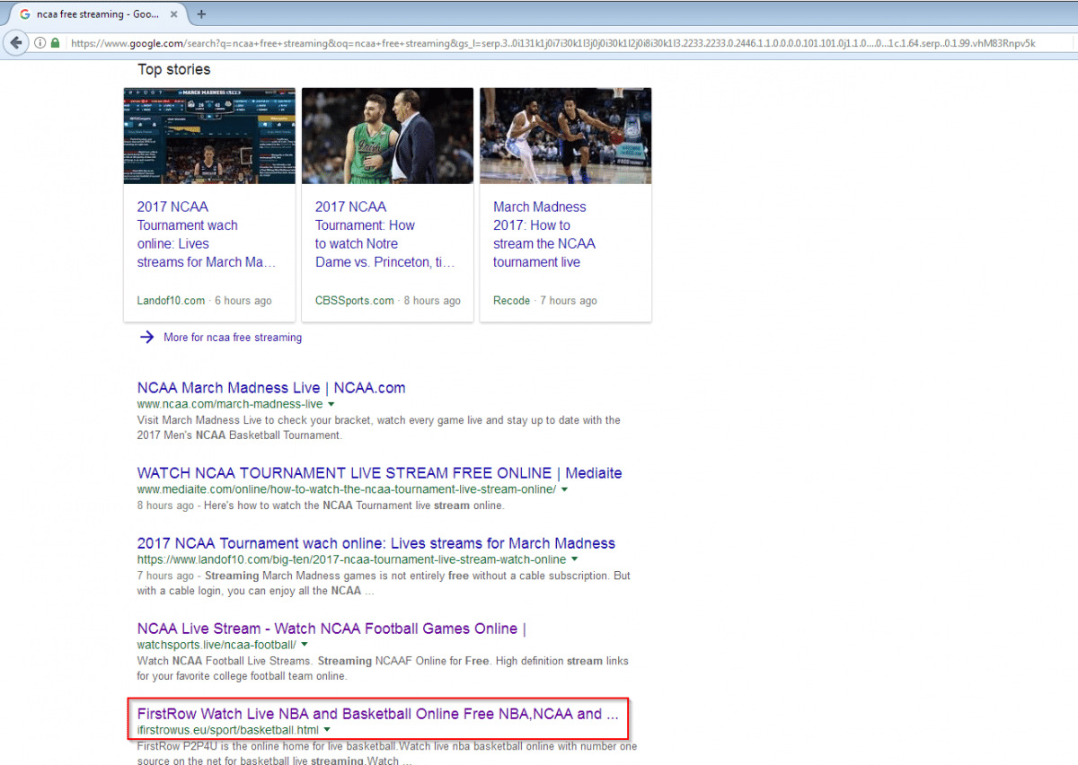Open dropdown arrow beside ifirstrowus.eu URL
Viewport: 1078px width, 765px height.
(x=327, y=730)
